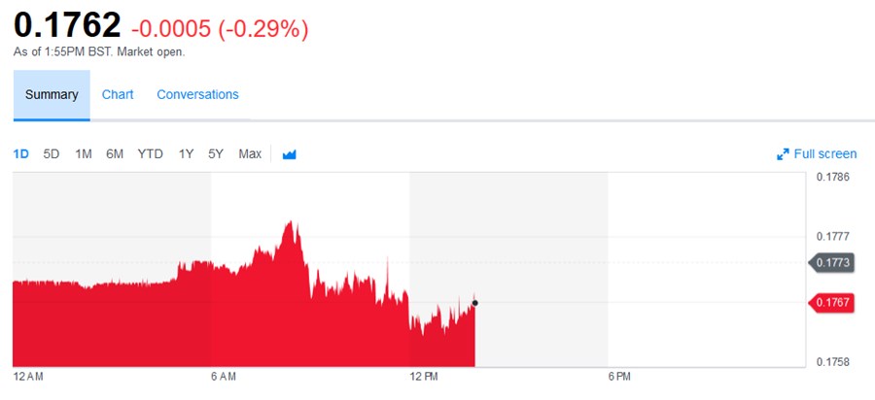Choose the 1Y time range
Viewport: 875px width, 400px height.
[x=186, y=153]
